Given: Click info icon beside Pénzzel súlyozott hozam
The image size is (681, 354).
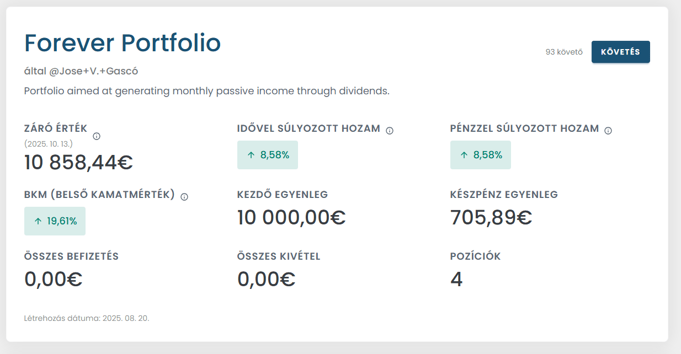Looking at the screenshot, I should tap(608, 131).
